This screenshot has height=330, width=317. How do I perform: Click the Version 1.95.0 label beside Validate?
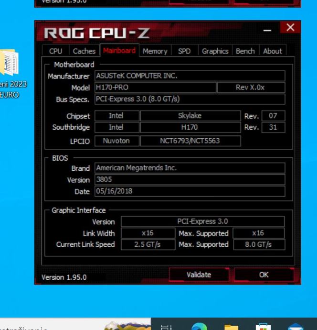point(64,277)
